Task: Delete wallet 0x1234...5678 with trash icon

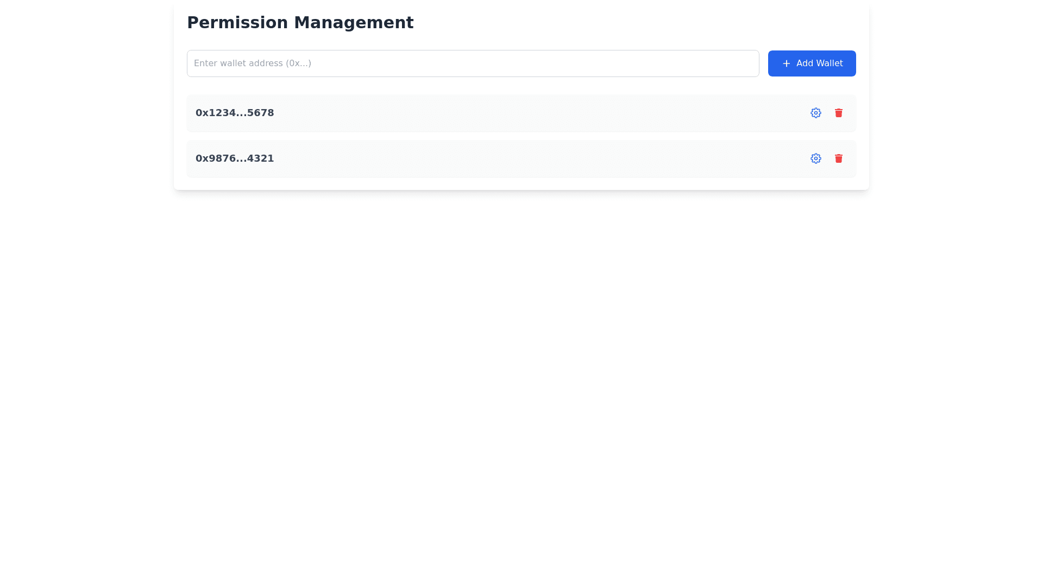Action: coord(838,113)
